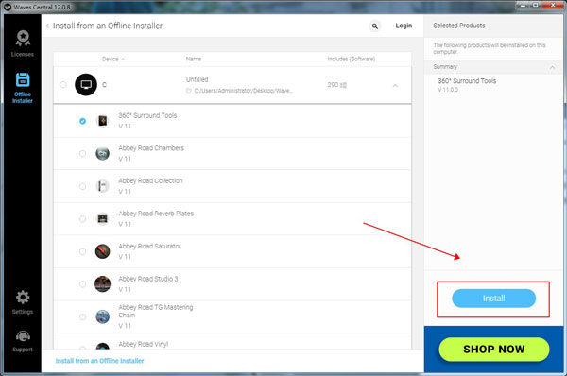The image size is (567, 376).
Task: Click the Abbey Road Studio 3 icon
Action: [103, 283]
